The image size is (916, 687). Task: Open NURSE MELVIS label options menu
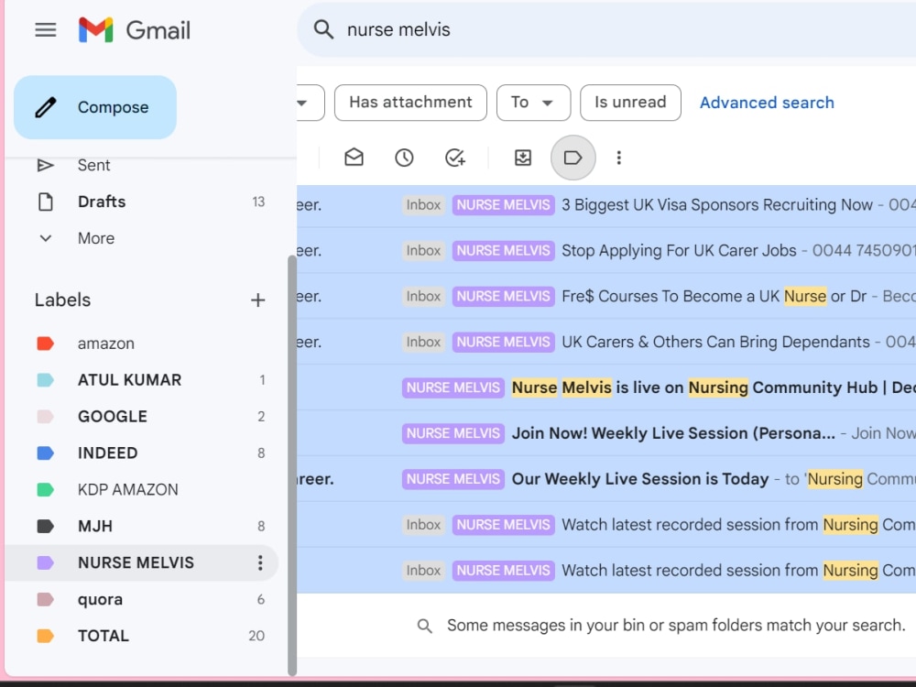[x=260, y=562]
